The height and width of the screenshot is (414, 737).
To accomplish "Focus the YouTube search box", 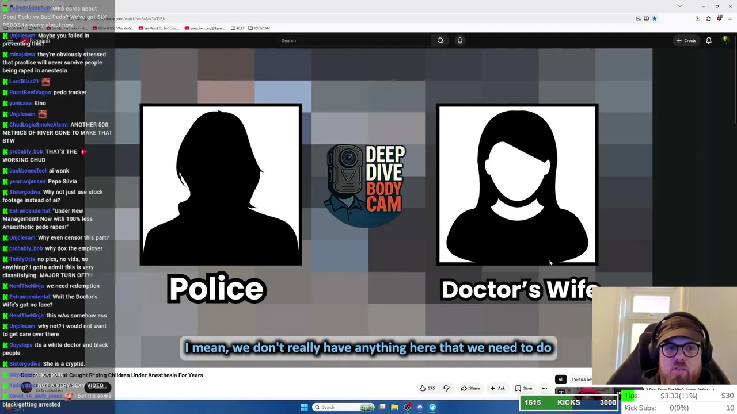I will click(x=353, y=40).
